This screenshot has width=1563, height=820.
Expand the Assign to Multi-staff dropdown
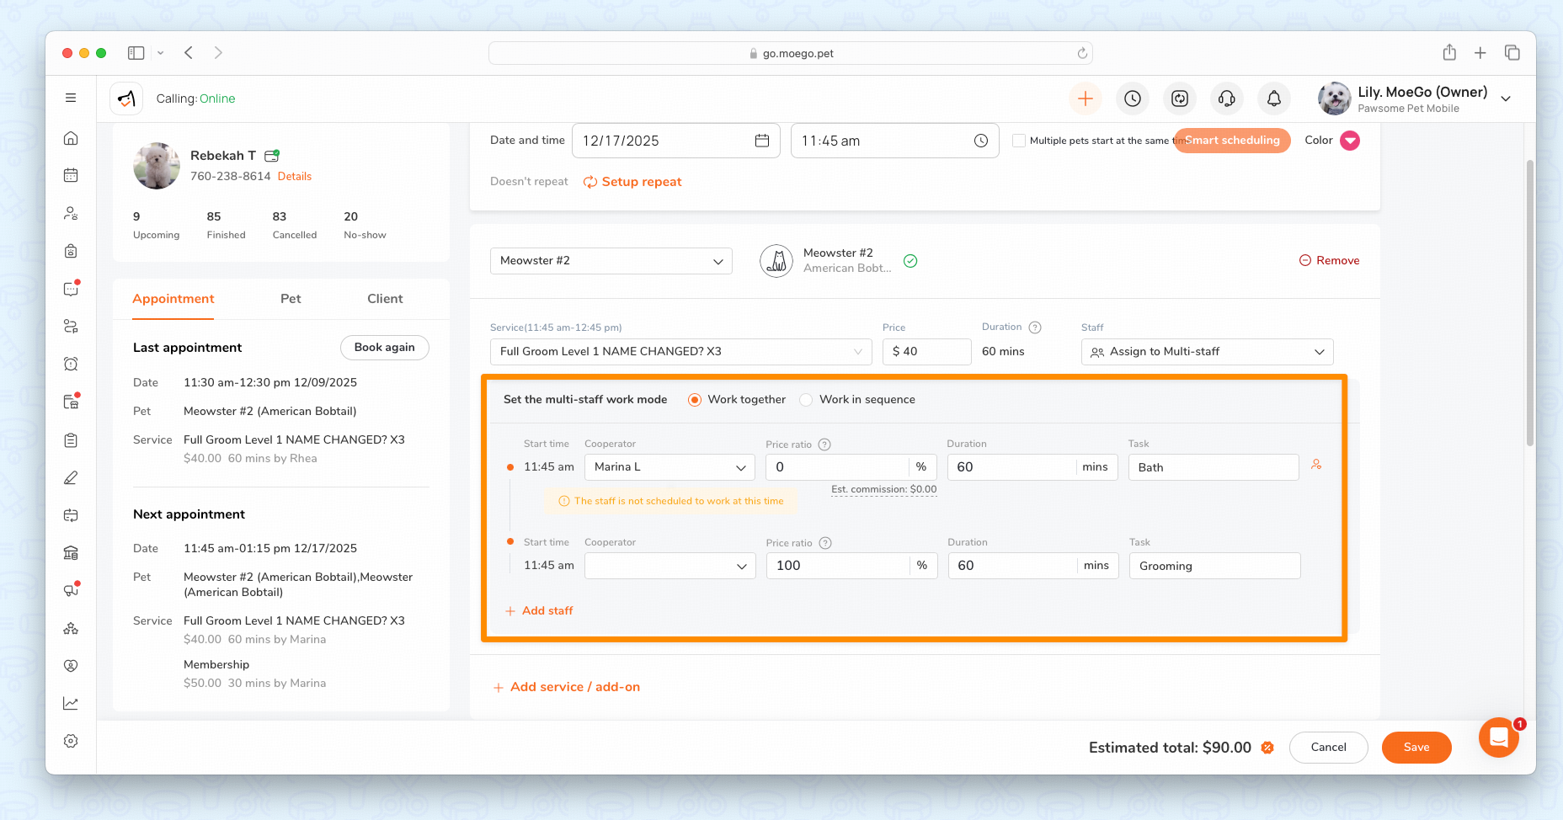pyautogui.click(x=1207, y=352)
